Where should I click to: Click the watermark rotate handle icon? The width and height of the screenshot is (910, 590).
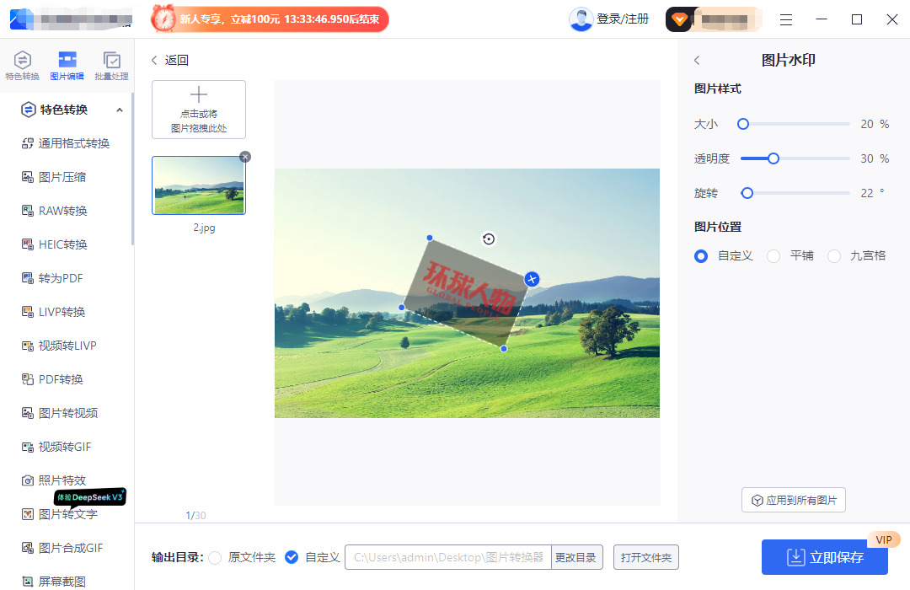pos(489,239)
